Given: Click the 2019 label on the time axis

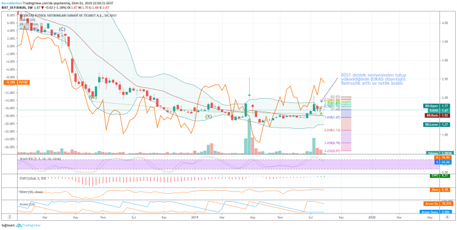Looking at the screenshot, I should click(194, 217).
